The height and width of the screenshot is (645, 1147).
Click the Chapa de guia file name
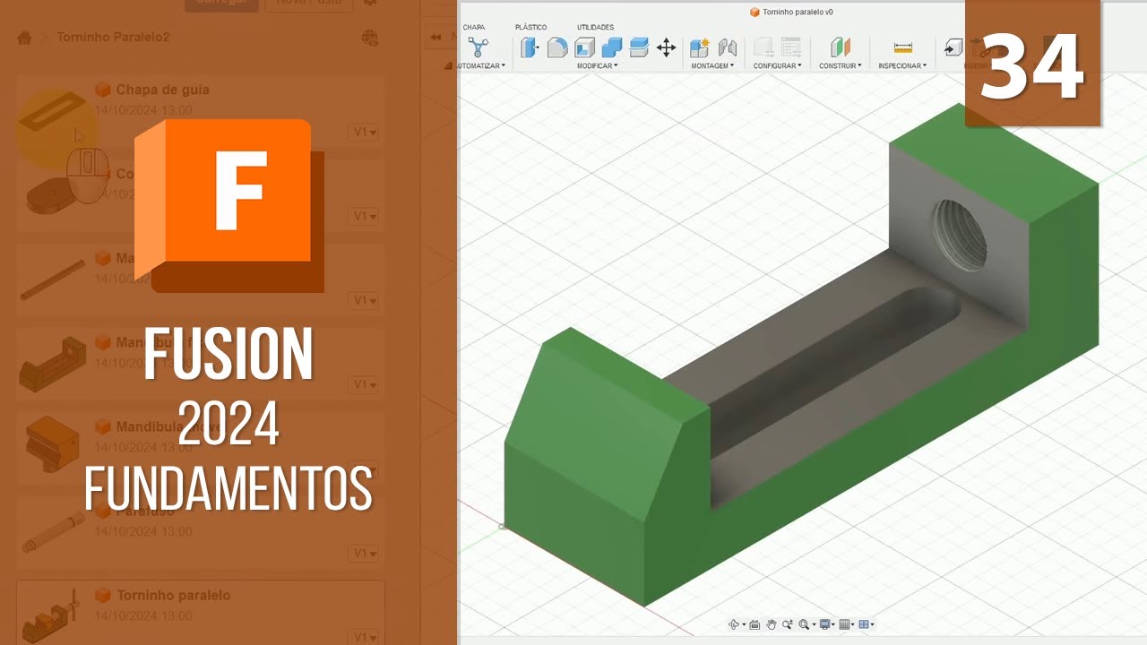[162, 90]
